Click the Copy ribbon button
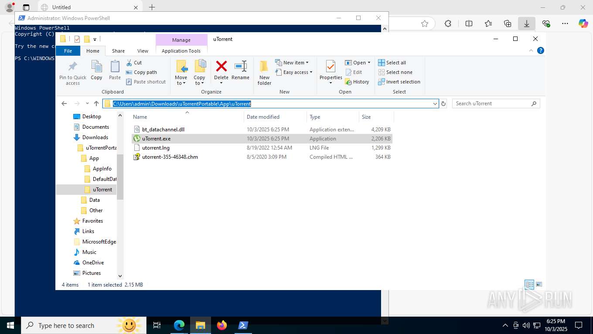The width and height of the screenshot is (593, 334). coord(96,70)
